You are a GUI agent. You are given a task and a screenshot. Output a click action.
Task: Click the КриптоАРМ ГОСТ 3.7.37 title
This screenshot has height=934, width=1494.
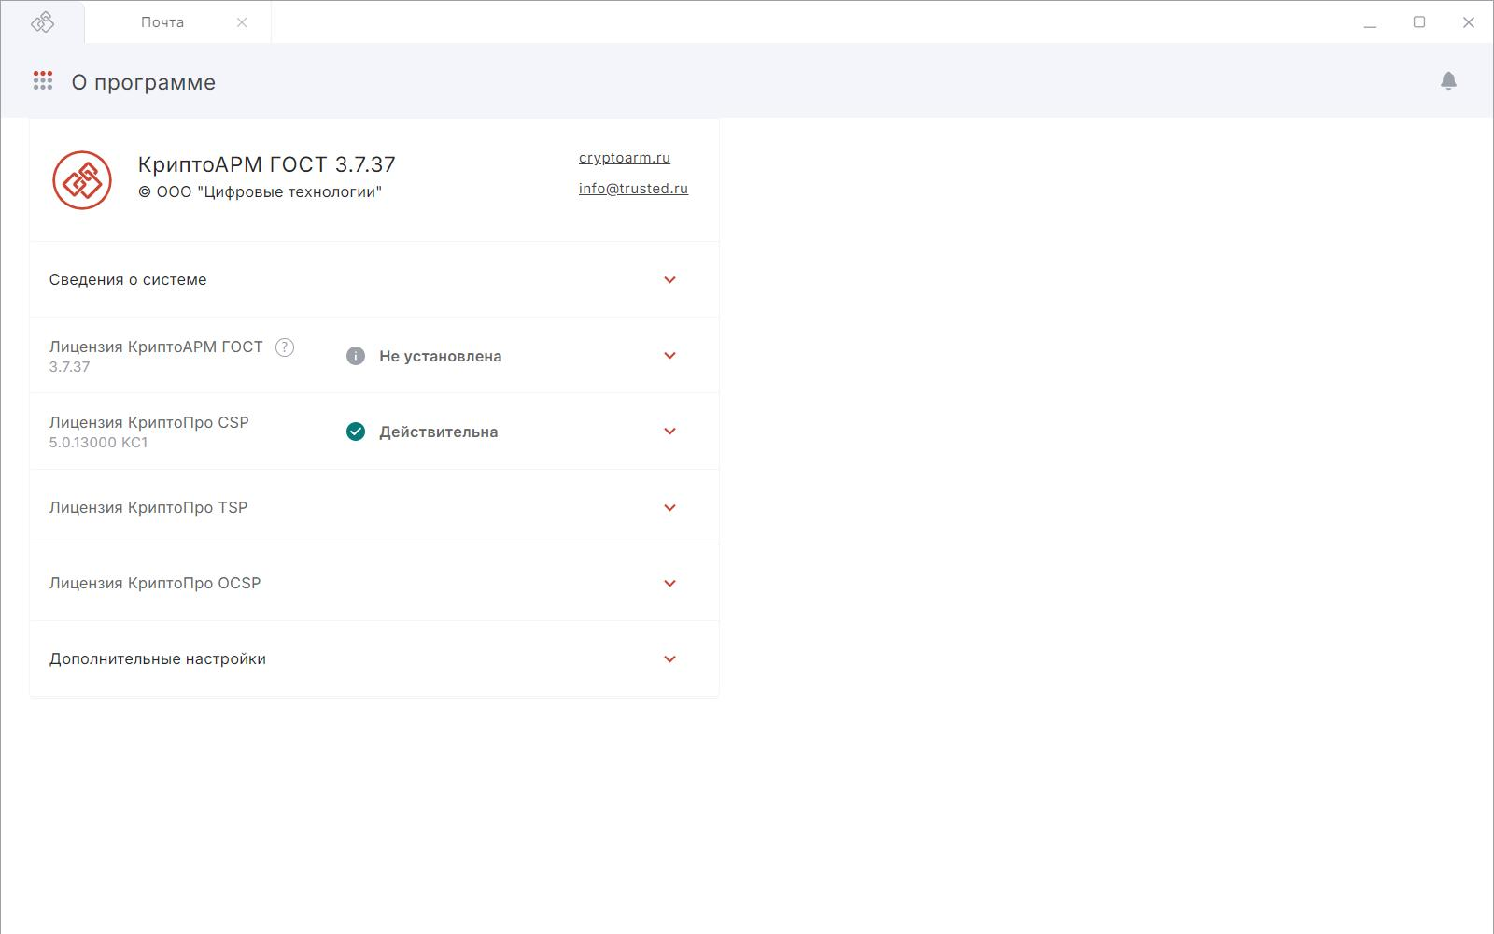267,164
